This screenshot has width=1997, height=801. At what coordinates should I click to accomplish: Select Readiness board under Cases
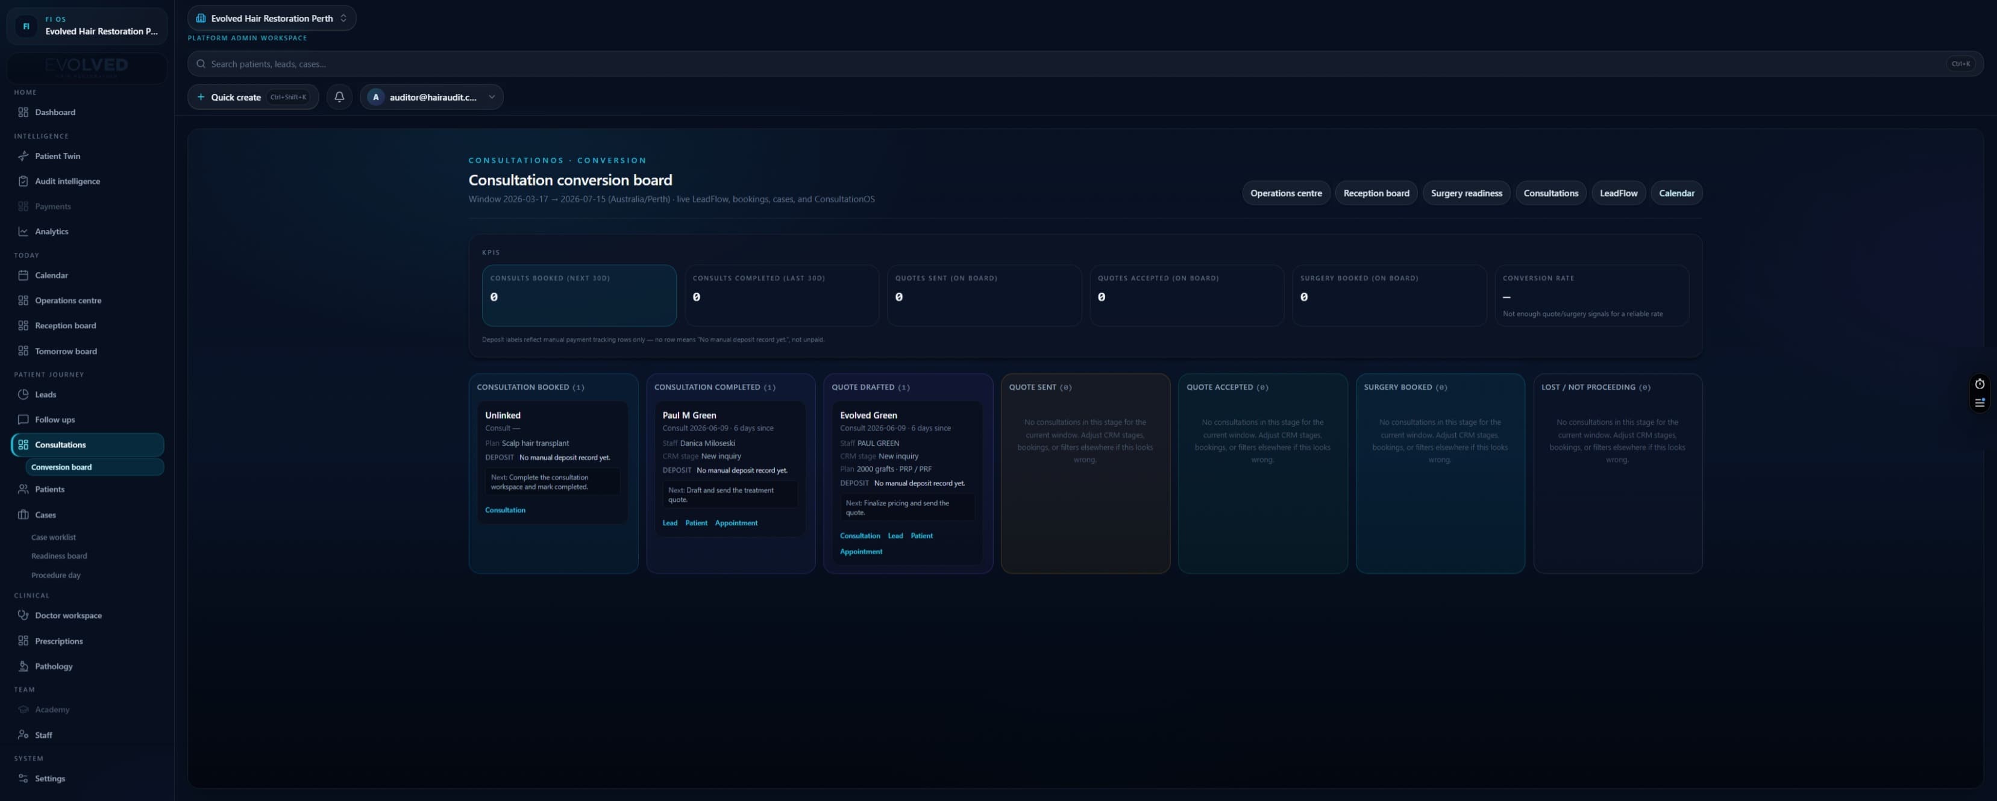tap(59, 556)
